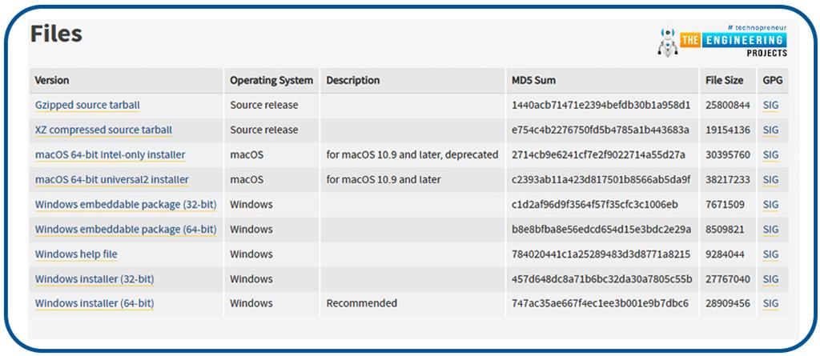
Task: Open Gzipped source tarball download link
Action: pyautogui.click(x=87, y=105)
